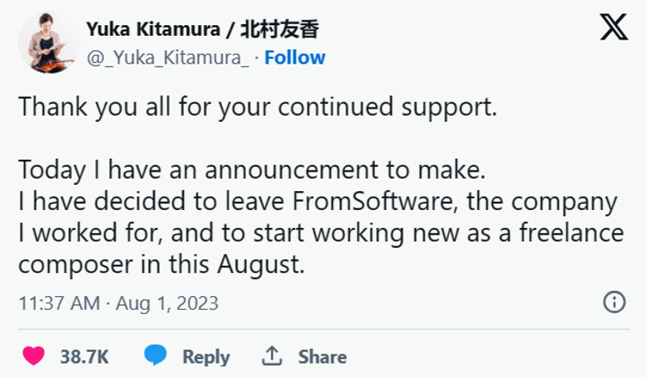Open the @_Yuka_Kitamura_ handle link
Screen dimensions: 646x377
[168, 57]
